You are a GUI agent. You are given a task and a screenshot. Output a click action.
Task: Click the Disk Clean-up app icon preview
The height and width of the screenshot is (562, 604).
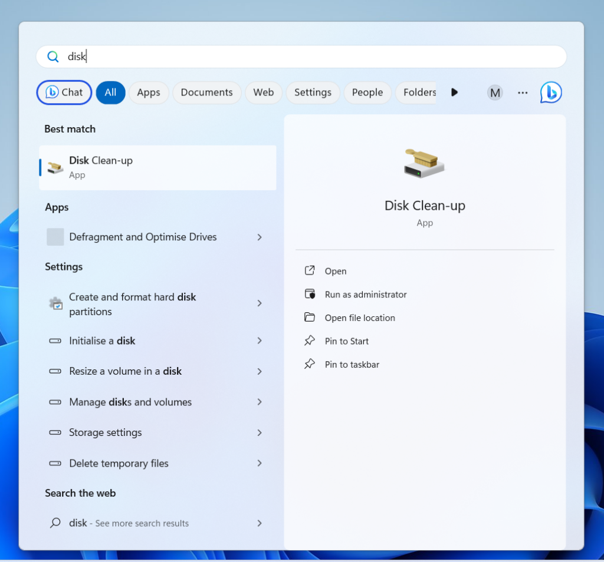coord(424,164)
